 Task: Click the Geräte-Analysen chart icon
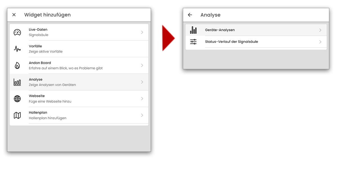coord(194,30)
